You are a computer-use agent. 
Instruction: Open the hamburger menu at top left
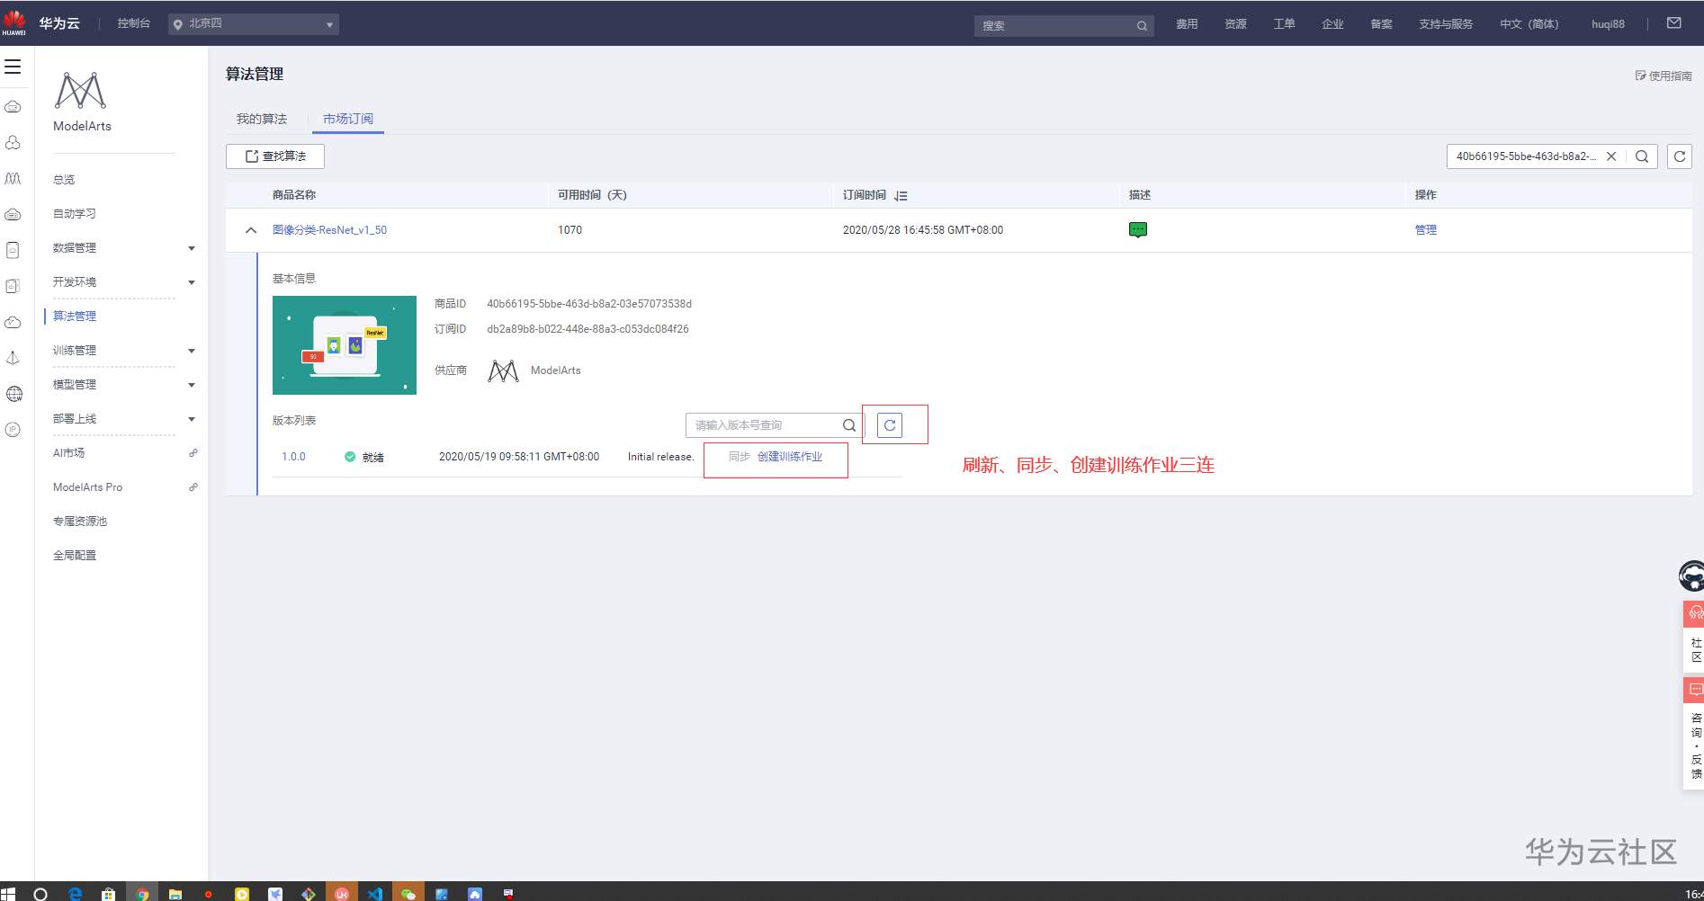(x=13, y=67)
